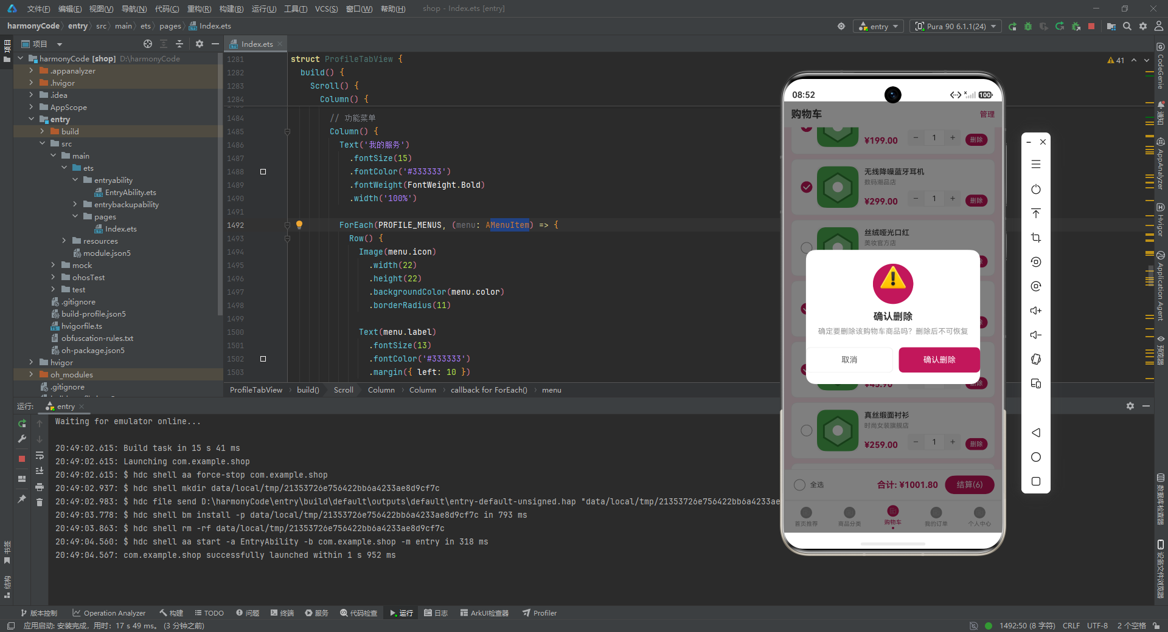The width and height of the screenshot is (1168, 632).
Task: Print the run console output
Action: pos(40,487)
